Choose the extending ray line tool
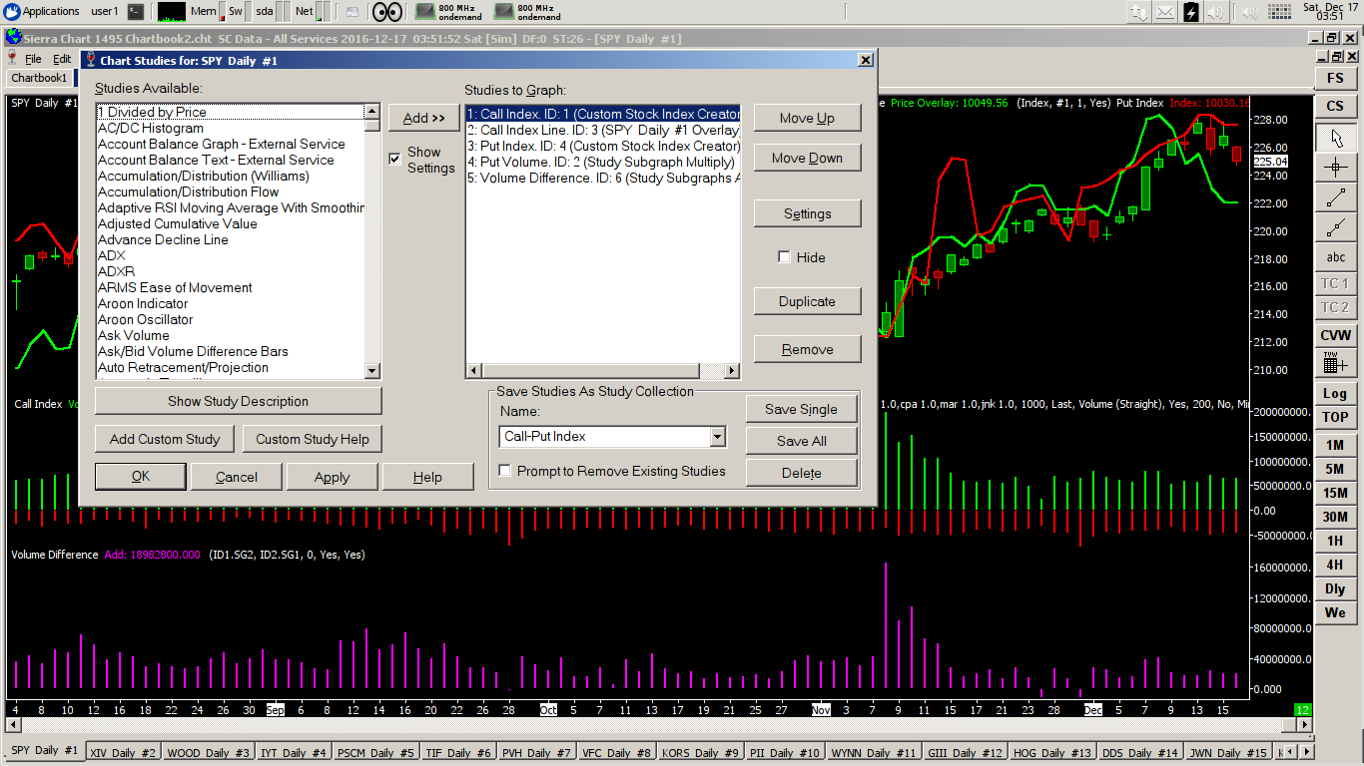The height and width of the screenshot is (766, 1364). 1335,227
